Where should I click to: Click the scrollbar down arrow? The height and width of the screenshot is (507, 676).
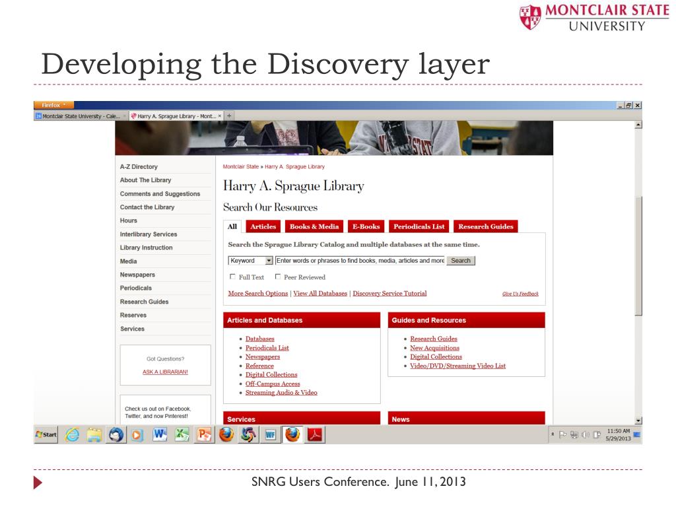[x=638, y=421]
